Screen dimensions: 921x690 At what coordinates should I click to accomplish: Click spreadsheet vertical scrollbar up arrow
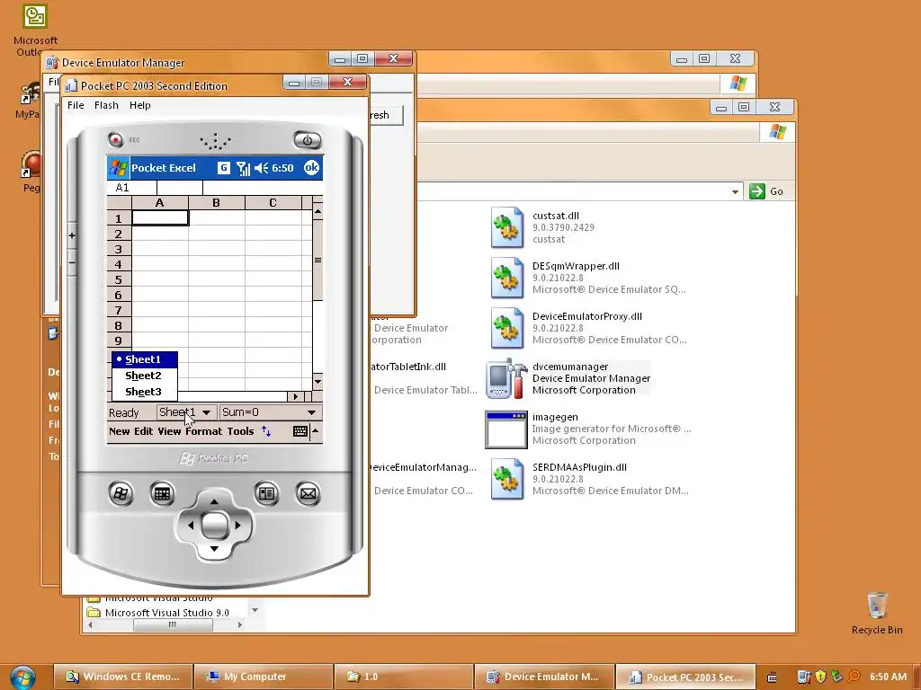pos(317,211)
